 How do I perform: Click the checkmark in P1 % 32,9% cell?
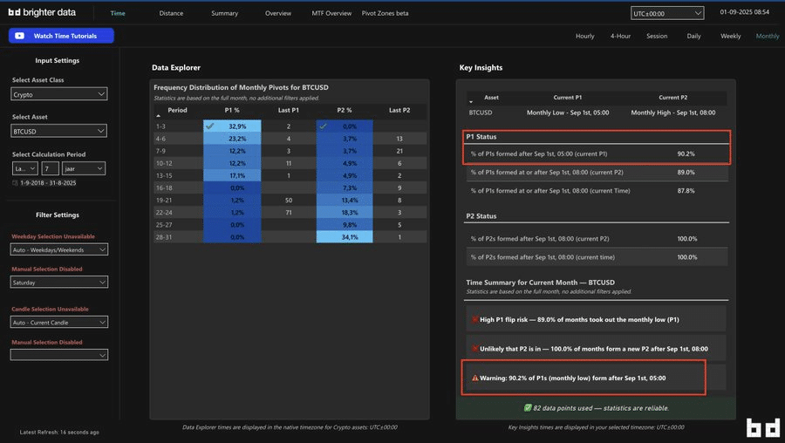(x=209, y=126)
